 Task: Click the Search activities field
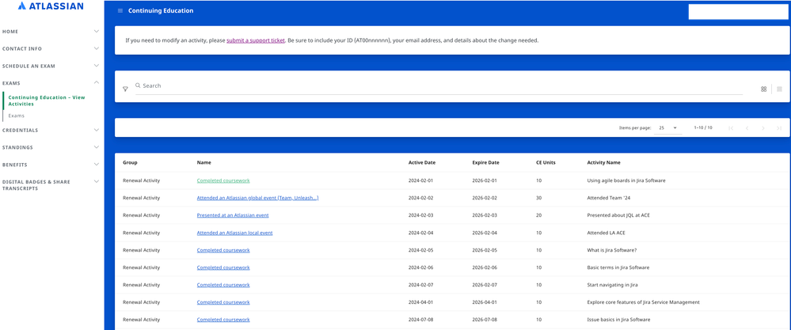(x=439, y=86)
